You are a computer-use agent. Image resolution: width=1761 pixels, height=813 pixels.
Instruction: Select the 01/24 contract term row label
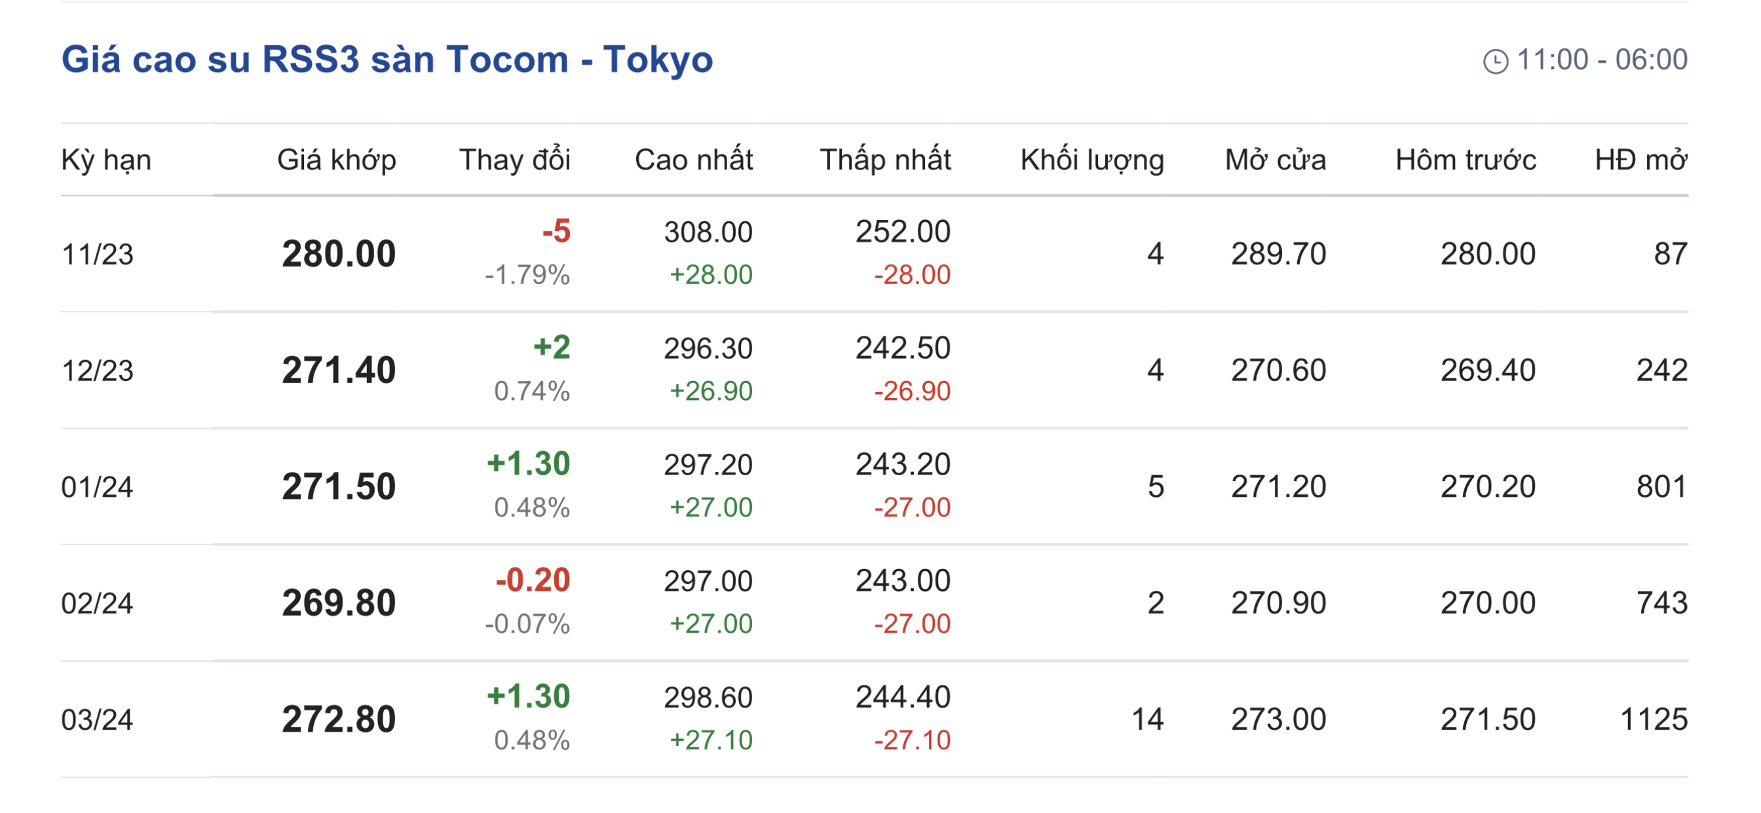click(x=97, y=487)
